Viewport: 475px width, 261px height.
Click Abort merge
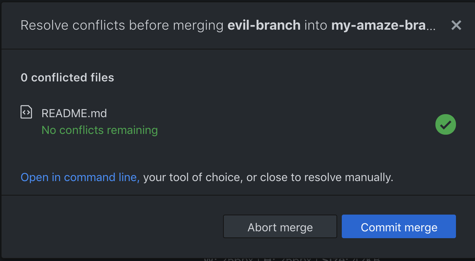[x=280, y=226]
